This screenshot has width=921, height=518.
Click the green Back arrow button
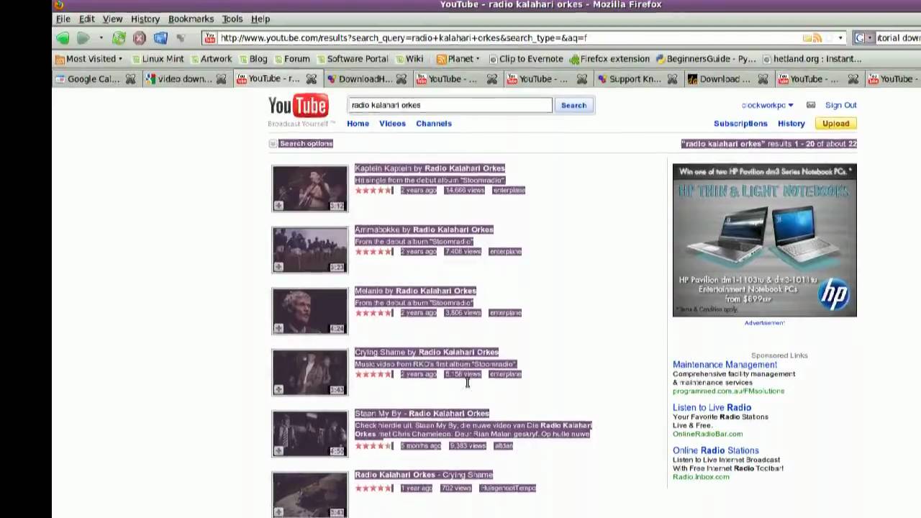pyautogui.click(x=63, y=38)
